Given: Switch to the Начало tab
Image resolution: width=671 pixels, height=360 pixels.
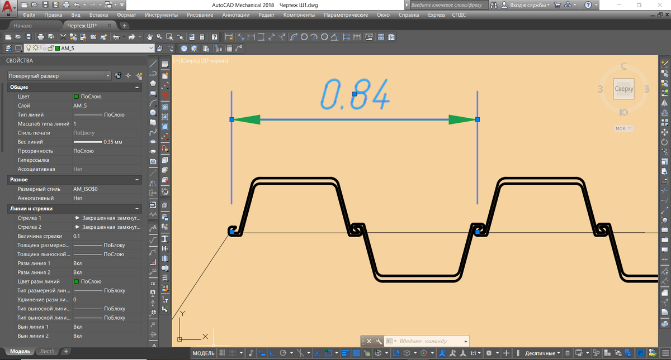Looking at the screenshot, I should [x=23, y=26].
